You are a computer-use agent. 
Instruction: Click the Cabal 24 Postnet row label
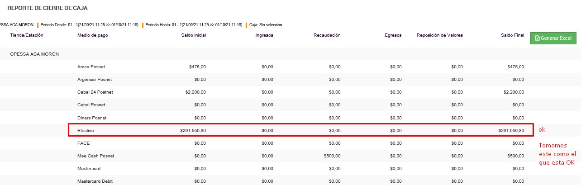click(x=95, y=92)
